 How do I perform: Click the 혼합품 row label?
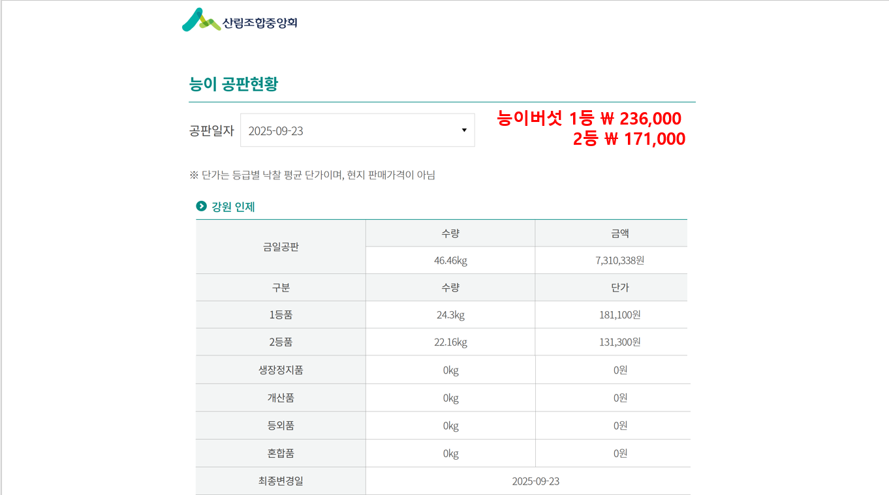(281, 453)
